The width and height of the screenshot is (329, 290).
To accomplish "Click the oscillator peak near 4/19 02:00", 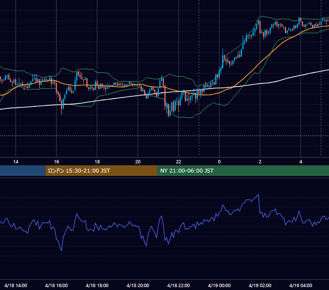I will tap(258, 195).
